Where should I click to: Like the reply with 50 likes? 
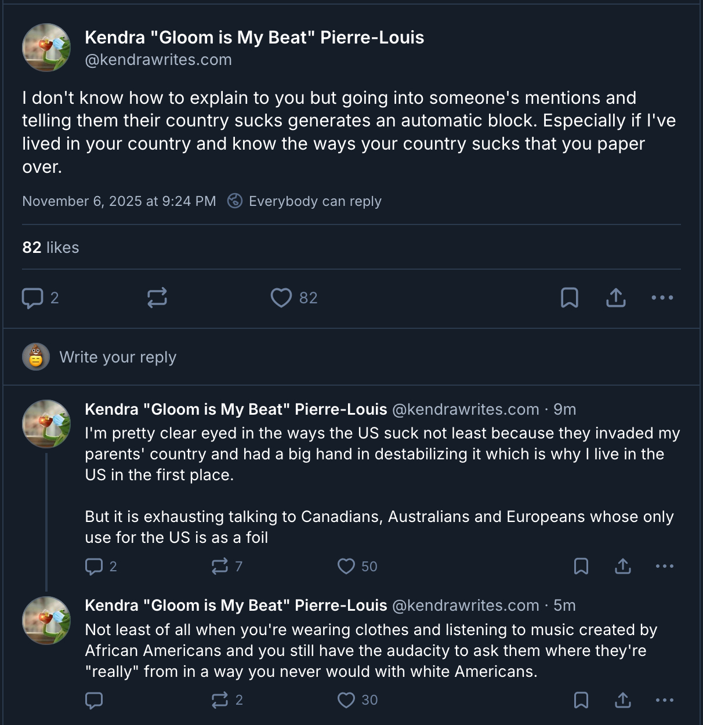(346, 566)
